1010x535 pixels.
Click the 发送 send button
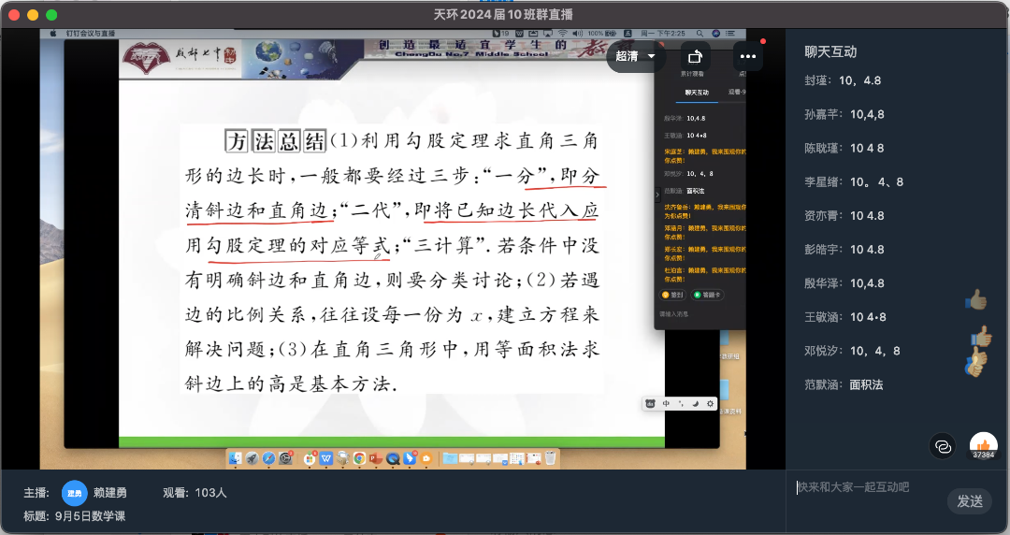(x=970, y=500)
